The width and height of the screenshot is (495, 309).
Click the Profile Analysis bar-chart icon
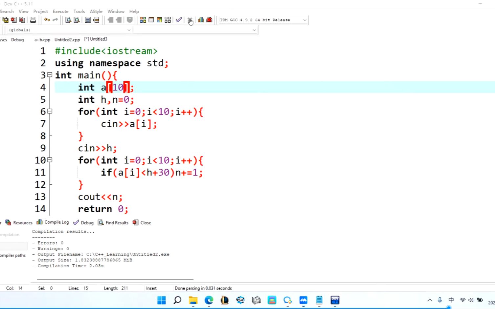point(201,20)
